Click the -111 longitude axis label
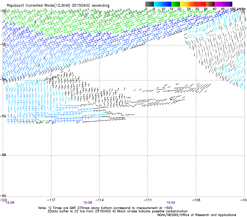247x217 pixels. (x=148, y=200)
